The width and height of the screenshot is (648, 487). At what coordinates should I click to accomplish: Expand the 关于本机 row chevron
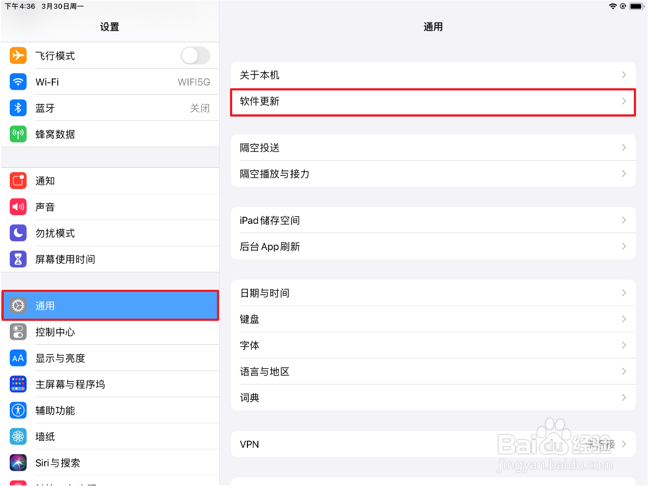624,75
